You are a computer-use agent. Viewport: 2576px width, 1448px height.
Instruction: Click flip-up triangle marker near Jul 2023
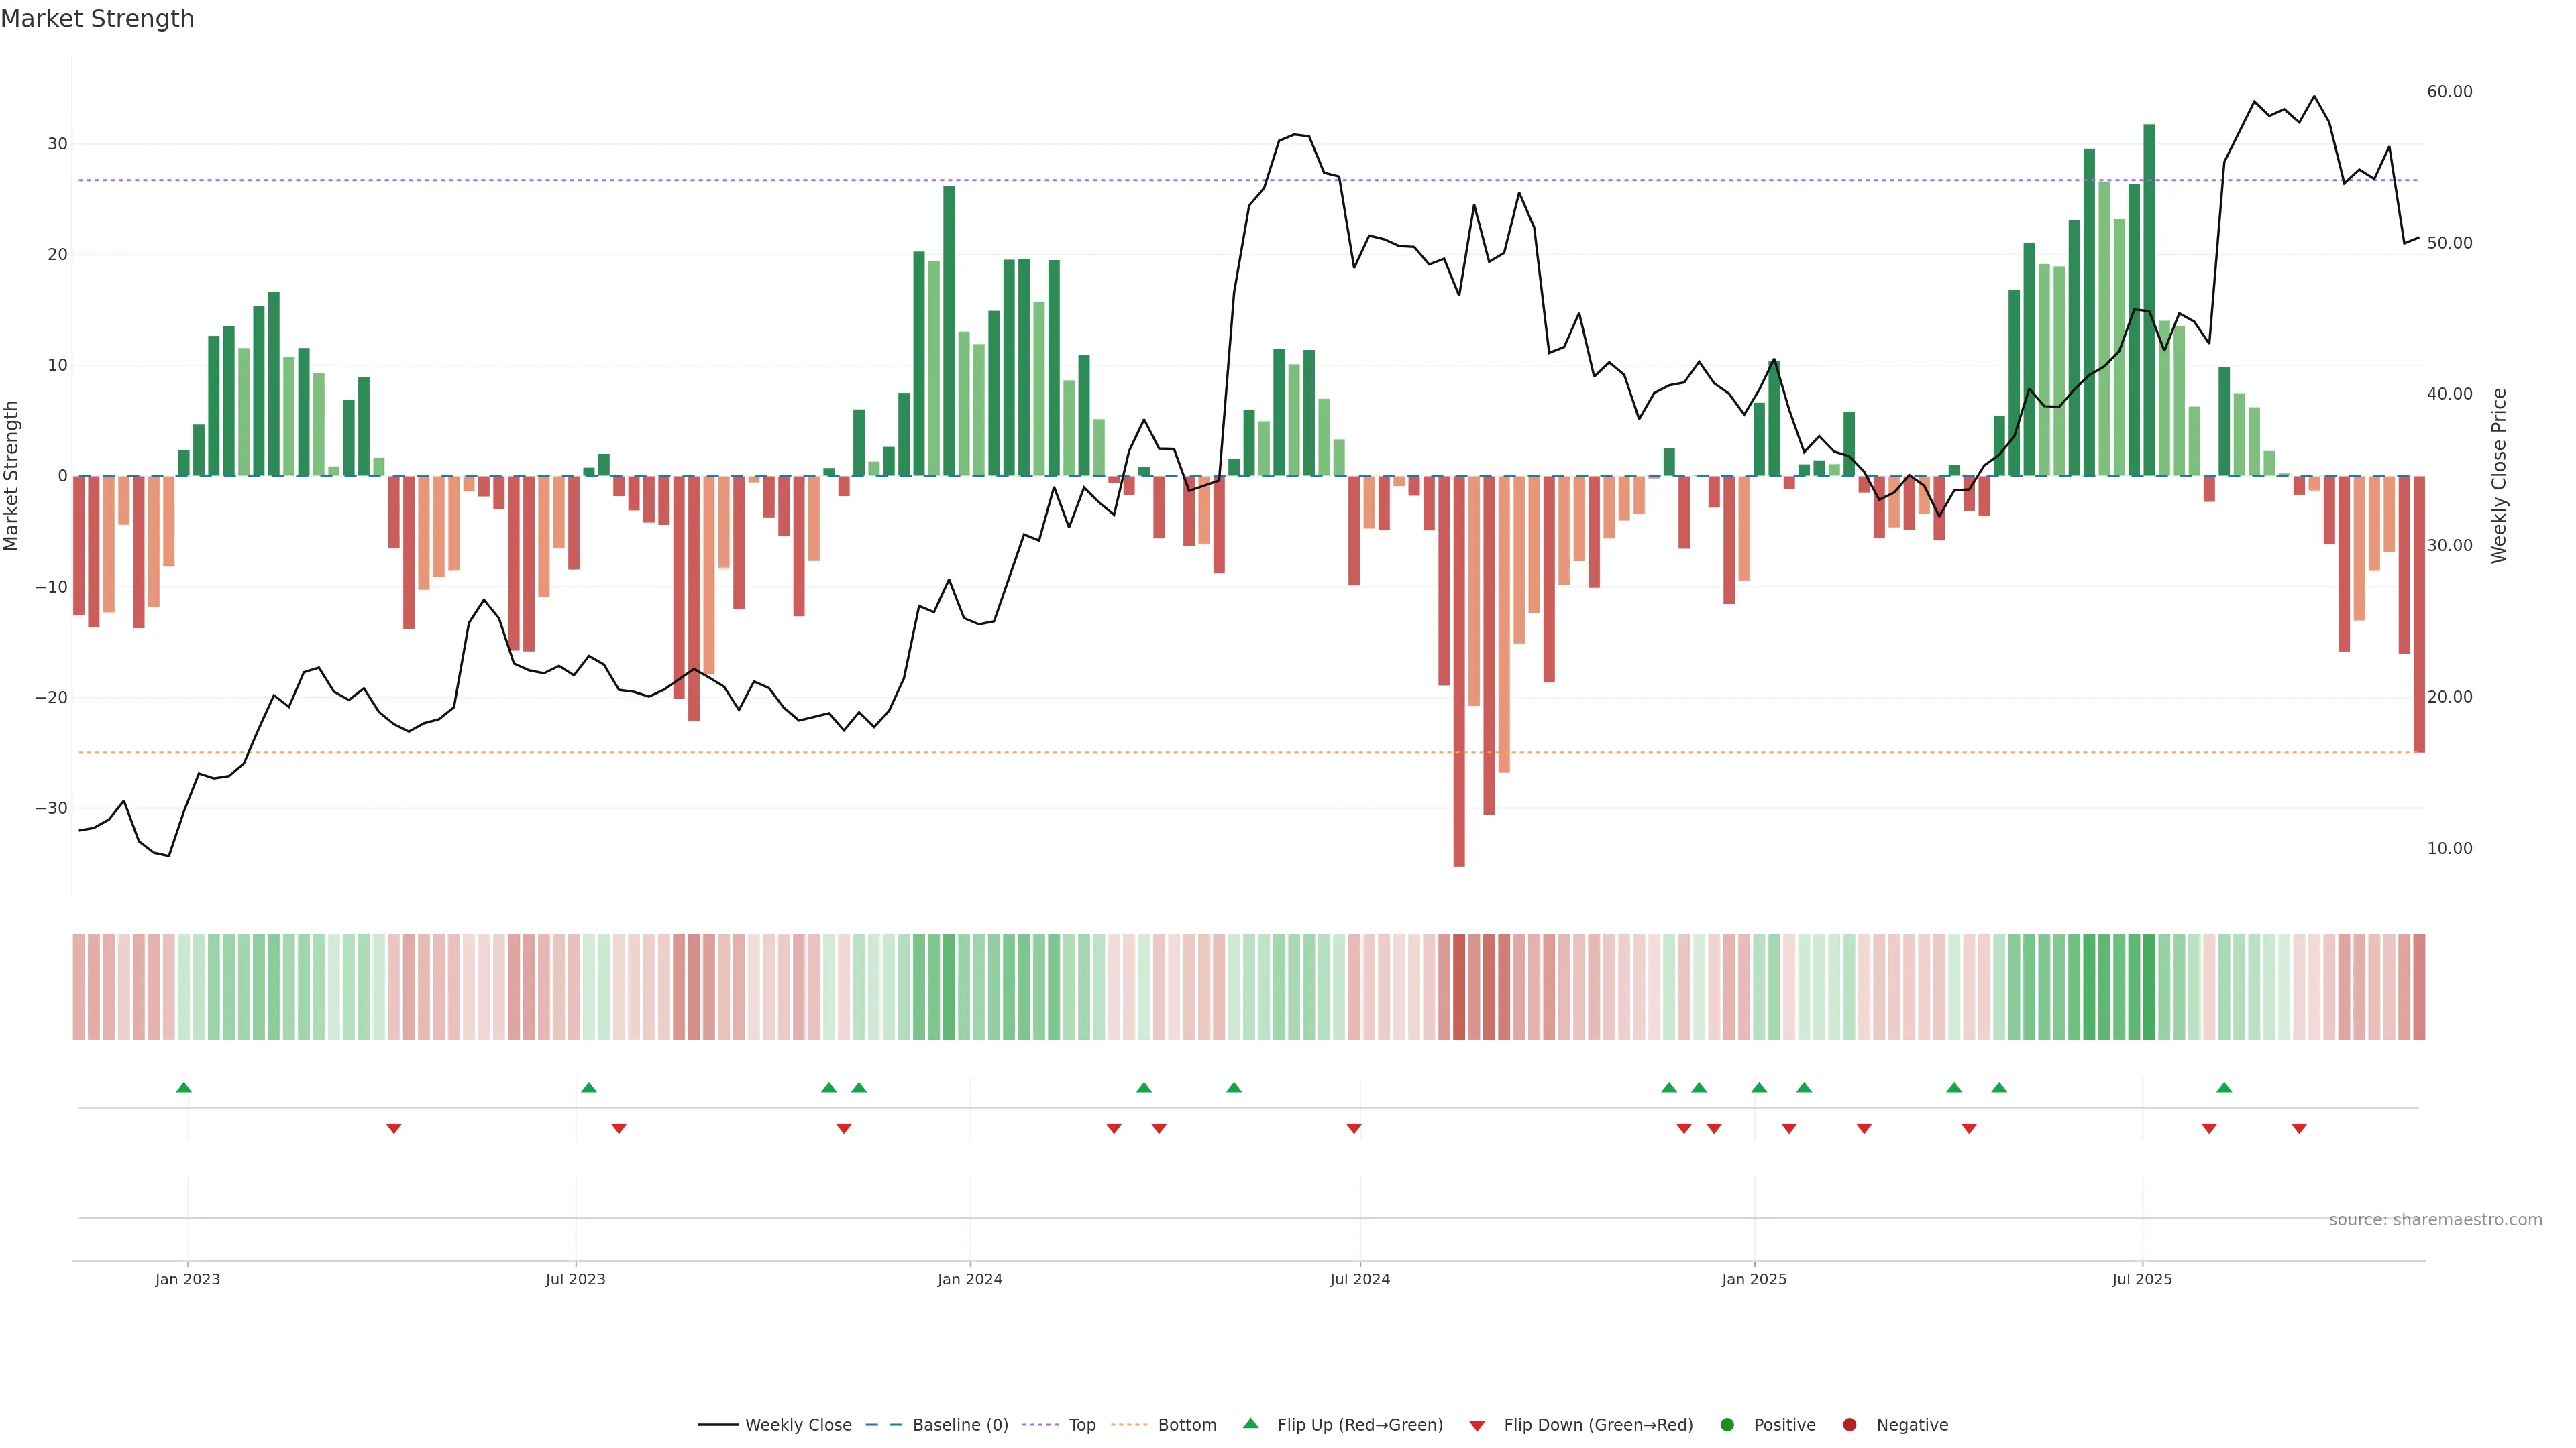pyautogui.click(x=589, y=1087)
